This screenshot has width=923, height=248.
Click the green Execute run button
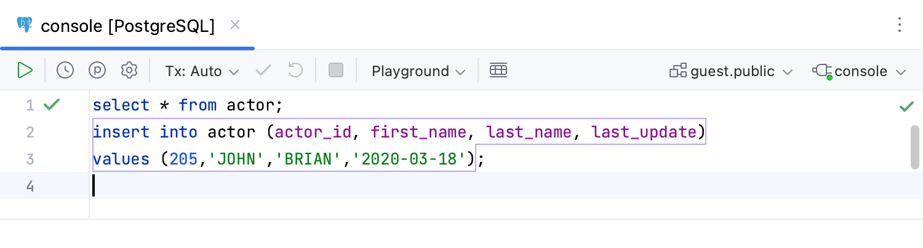[25, 71]
